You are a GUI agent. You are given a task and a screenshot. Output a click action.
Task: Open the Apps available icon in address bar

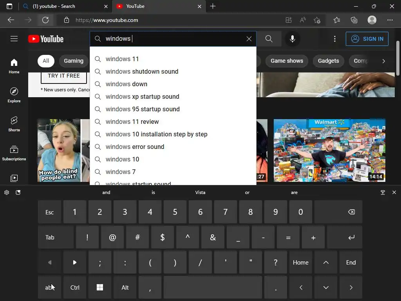[x=289, y=20]
